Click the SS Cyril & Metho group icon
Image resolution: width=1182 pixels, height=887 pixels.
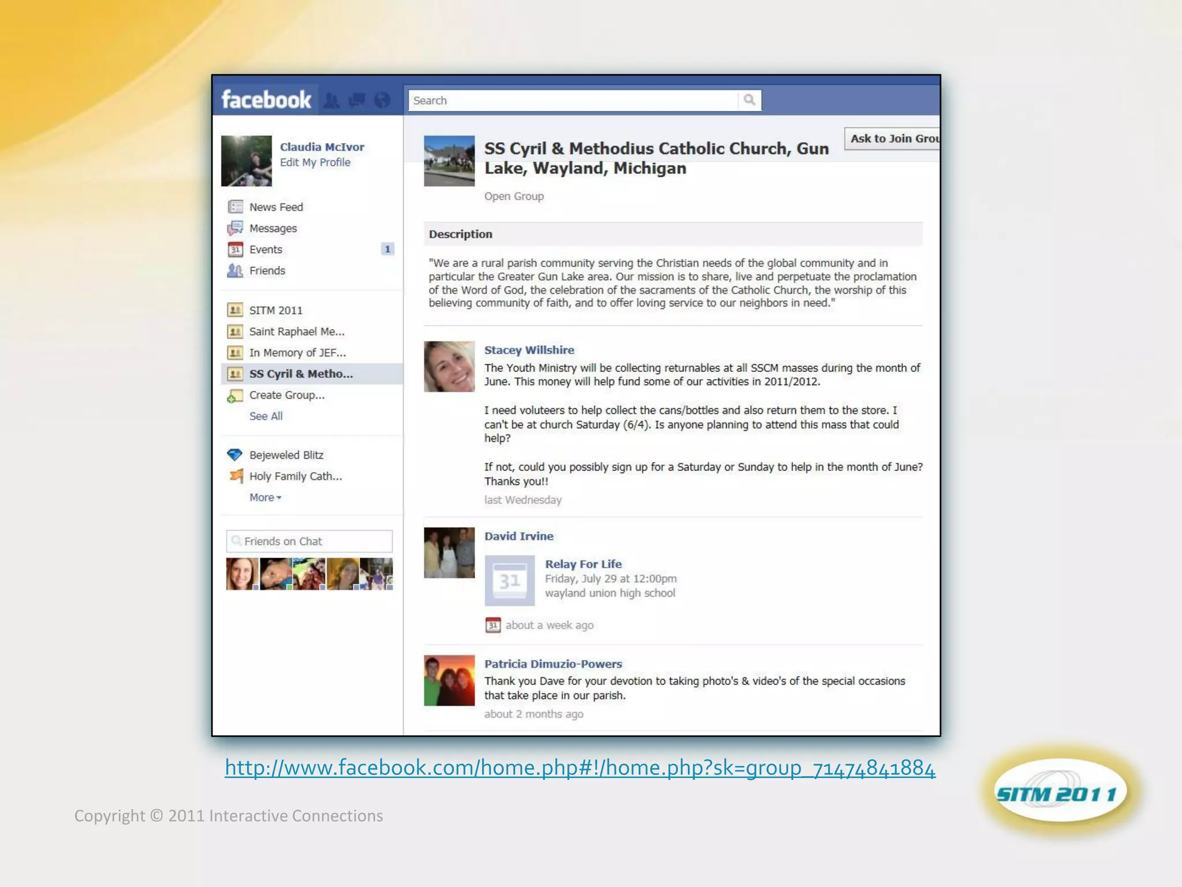pos(235,374)
